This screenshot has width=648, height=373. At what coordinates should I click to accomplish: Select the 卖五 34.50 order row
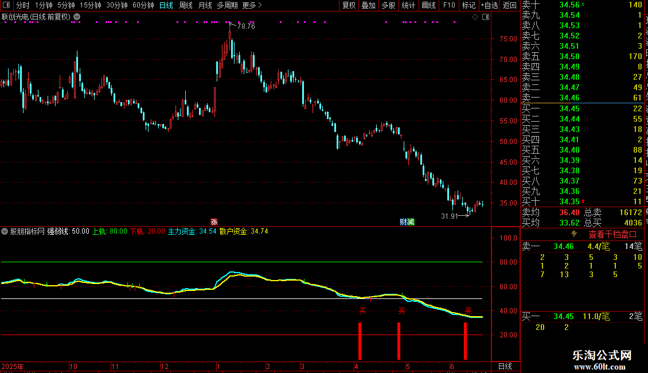pyautogui.click(x=582, y=56)
